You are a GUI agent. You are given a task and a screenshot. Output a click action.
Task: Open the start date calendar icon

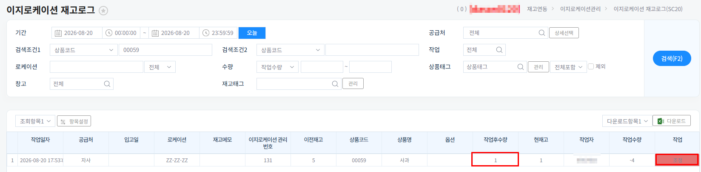tap(58, 33)
